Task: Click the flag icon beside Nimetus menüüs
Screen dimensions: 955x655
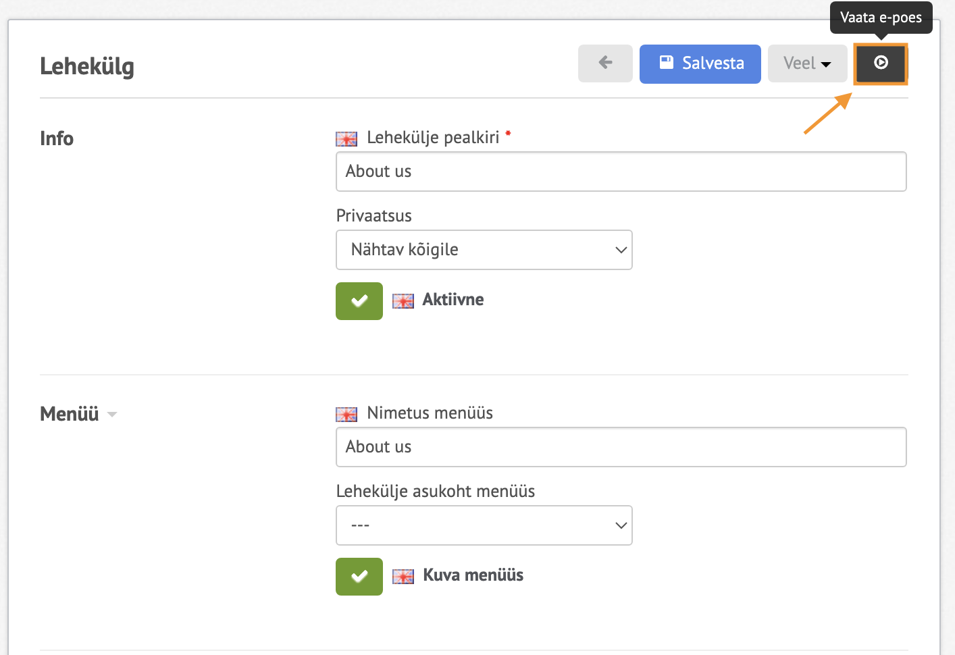Action: tap(346, 415)
